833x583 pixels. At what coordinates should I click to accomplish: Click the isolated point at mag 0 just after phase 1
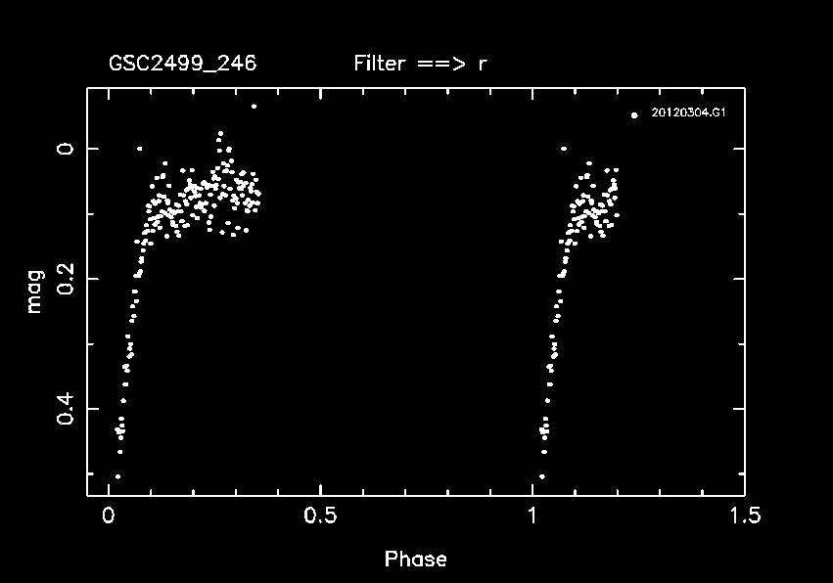point(563,149)
